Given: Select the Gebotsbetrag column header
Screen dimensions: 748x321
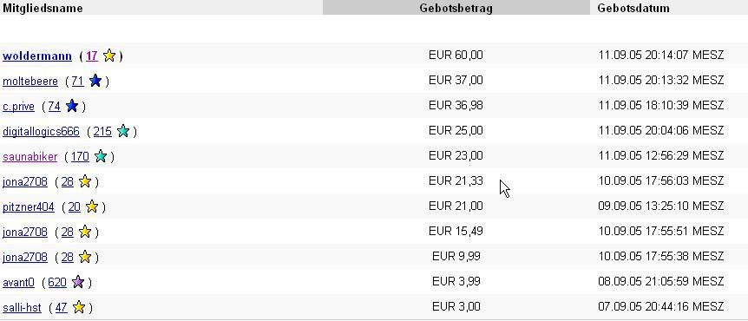Looking at the screenshot, I should click(x=456, y=8).
